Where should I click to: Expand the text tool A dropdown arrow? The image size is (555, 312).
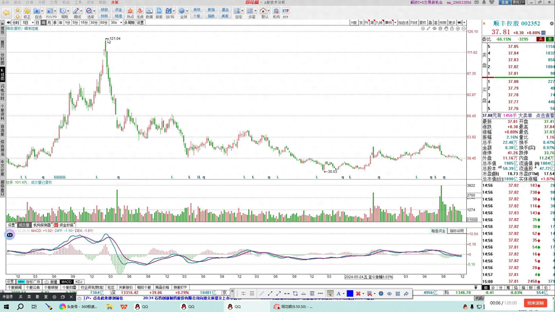click(x=344, y=294)
